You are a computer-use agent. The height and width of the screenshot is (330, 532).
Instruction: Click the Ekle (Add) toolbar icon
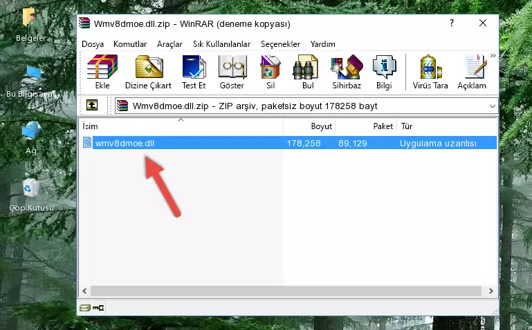coord(102,72)
